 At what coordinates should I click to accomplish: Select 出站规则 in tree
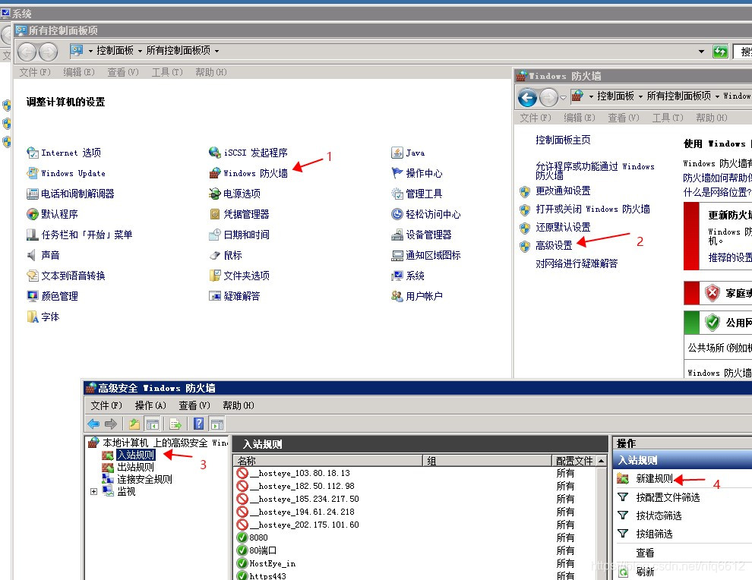click(136, 467)
